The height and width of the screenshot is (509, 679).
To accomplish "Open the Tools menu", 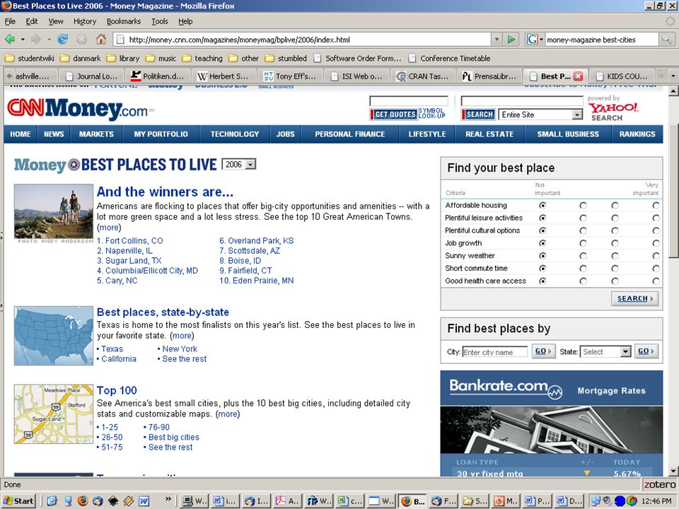I will coord(159,21).
